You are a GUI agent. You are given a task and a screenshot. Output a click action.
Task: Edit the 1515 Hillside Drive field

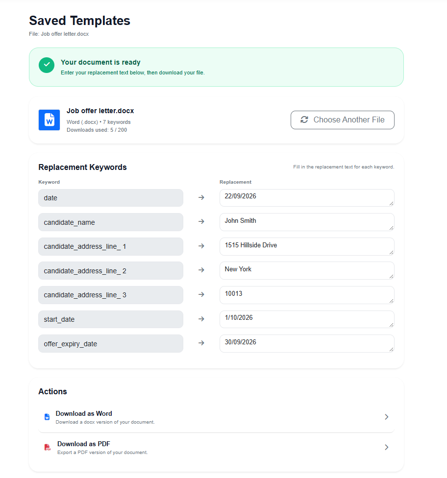click(307, 246)
